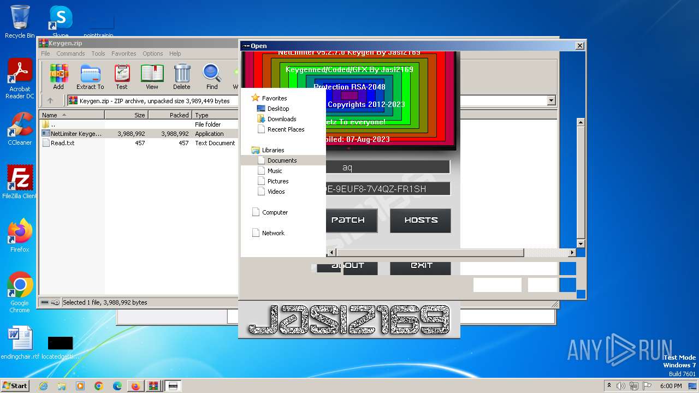Open Recycle Bin desktop icon
This screenshot has height=393, width=699.
point(20,22)
